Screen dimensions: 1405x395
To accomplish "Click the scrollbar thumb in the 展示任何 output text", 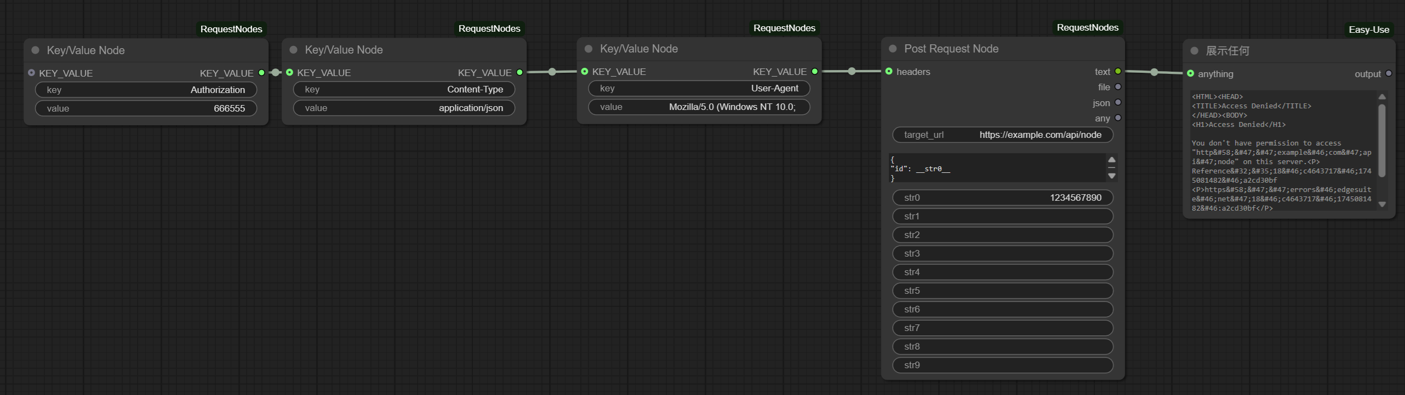I will (x=1382, y=140).
